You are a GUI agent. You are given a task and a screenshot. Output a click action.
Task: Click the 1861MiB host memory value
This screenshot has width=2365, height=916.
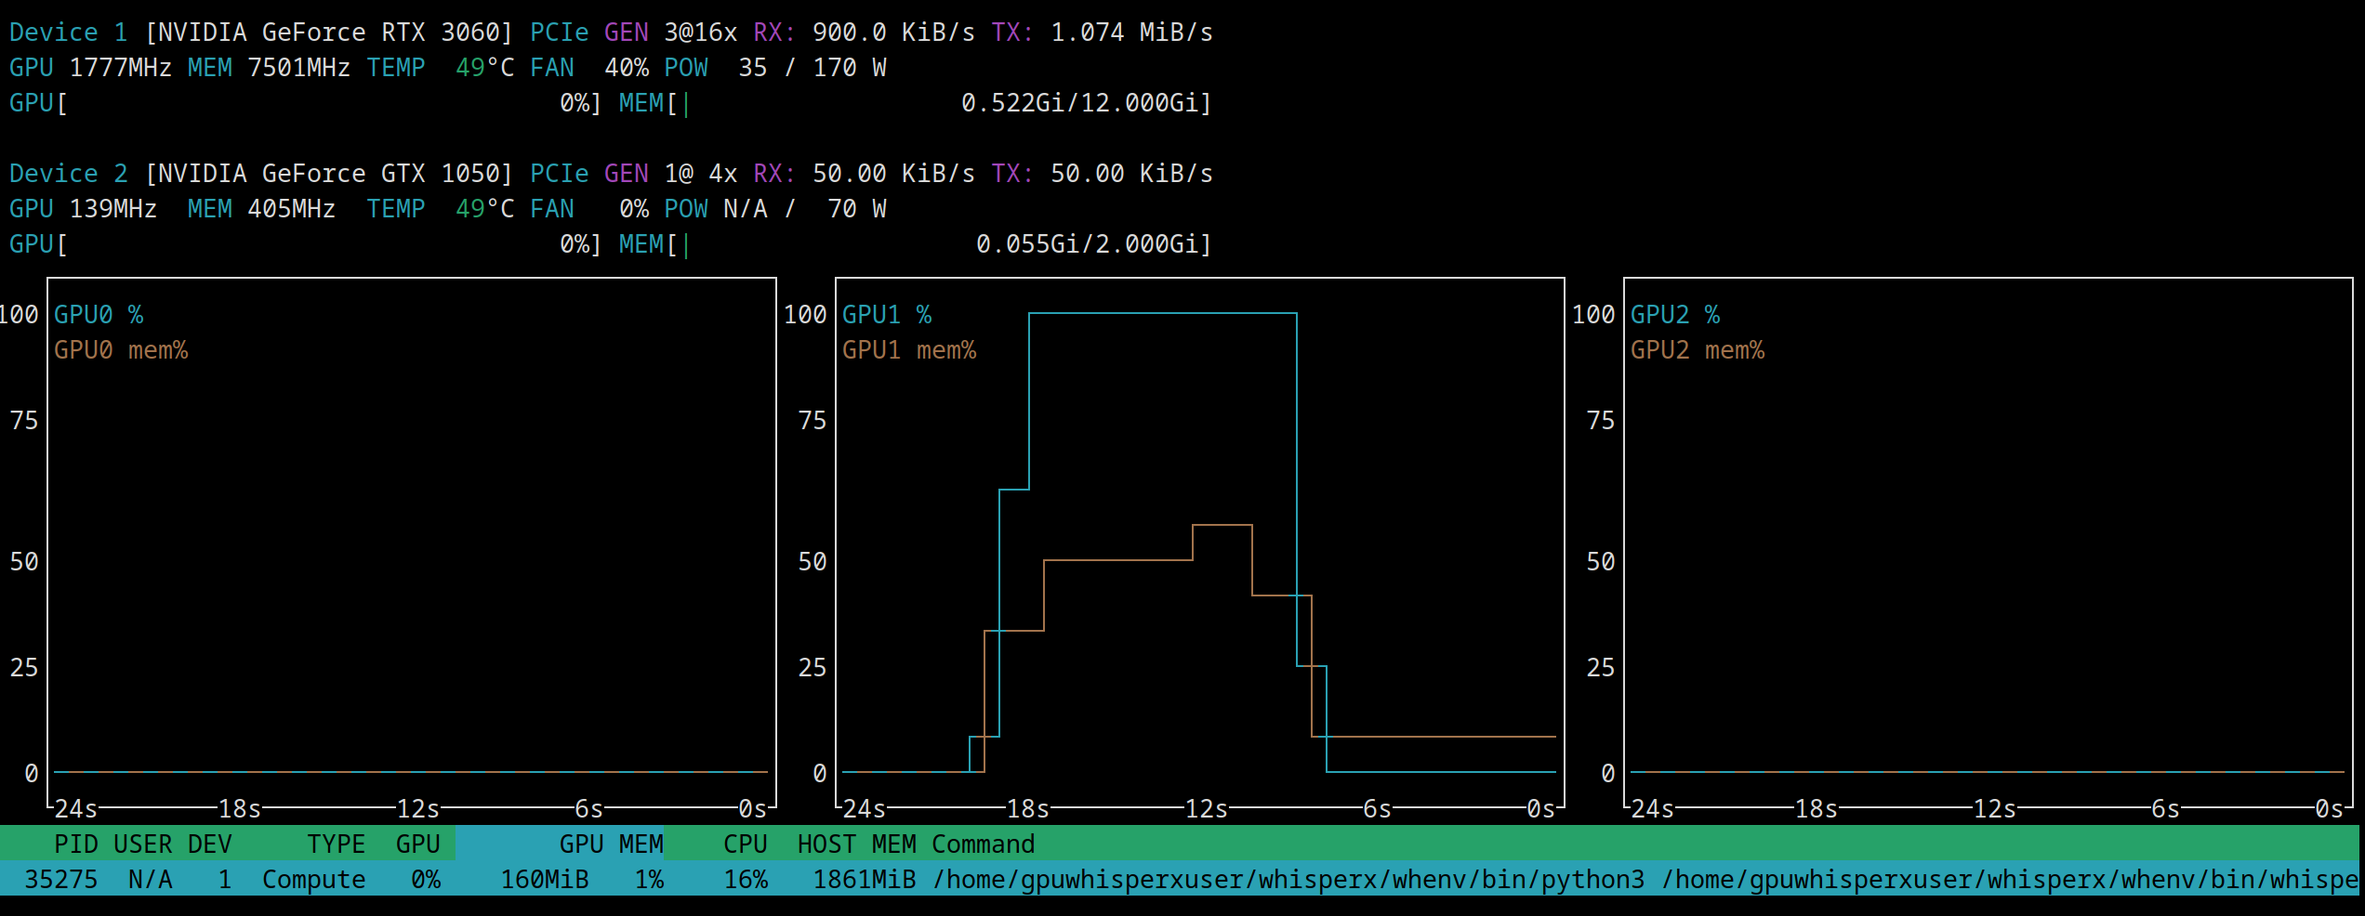(865, 879)
